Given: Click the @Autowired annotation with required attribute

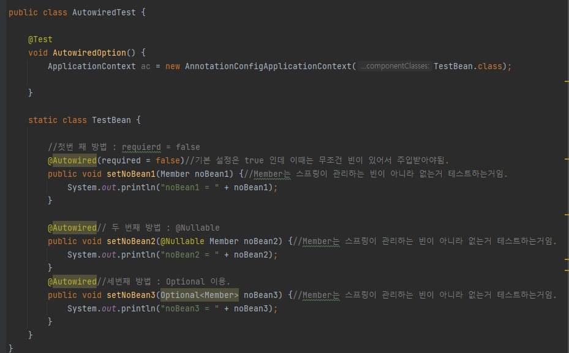Looking at the screenshot, I should 72,160.
